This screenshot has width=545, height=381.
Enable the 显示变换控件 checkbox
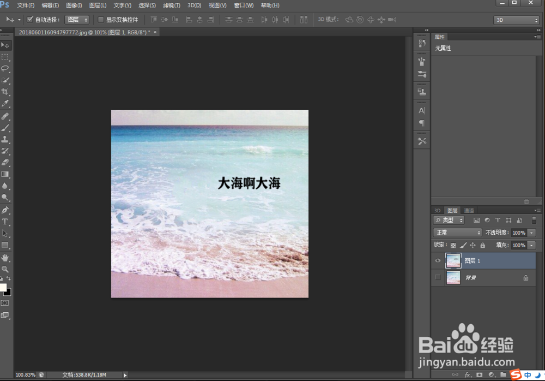[x=101, y=20]
